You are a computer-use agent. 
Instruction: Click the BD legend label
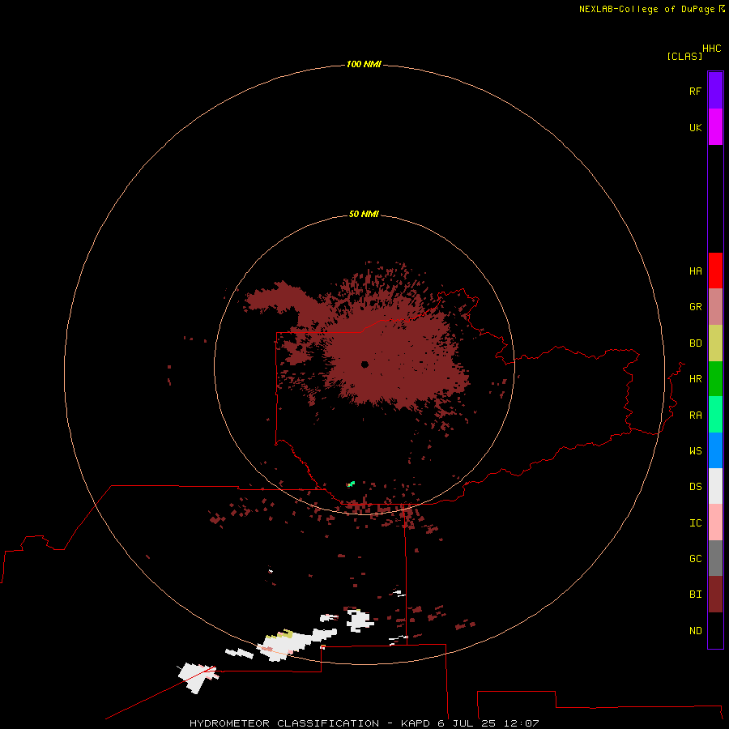click(x=695, y=343)
